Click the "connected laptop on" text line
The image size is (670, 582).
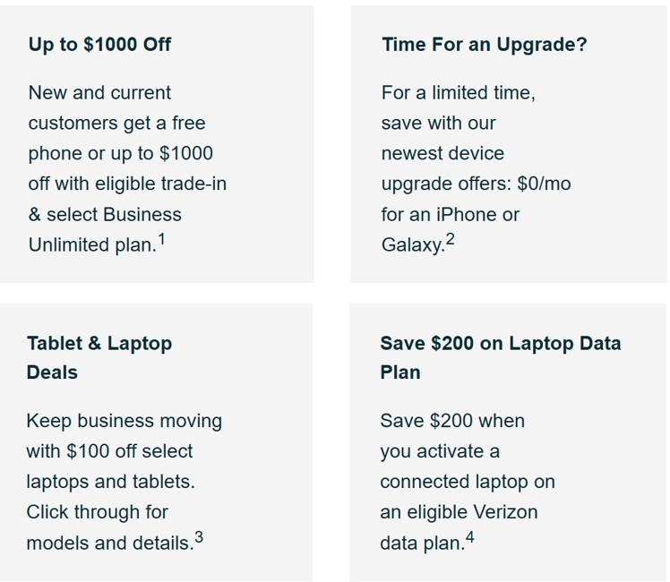467,482
